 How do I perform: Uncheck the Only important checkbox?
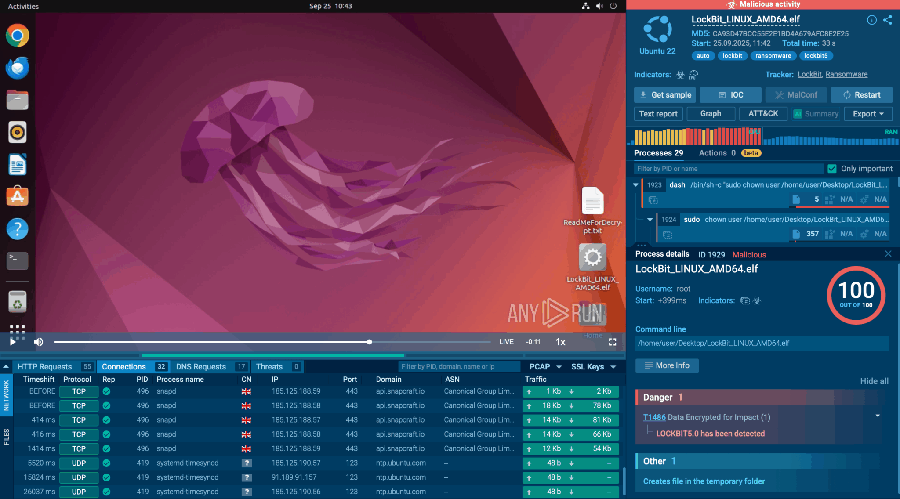[831, 169]
